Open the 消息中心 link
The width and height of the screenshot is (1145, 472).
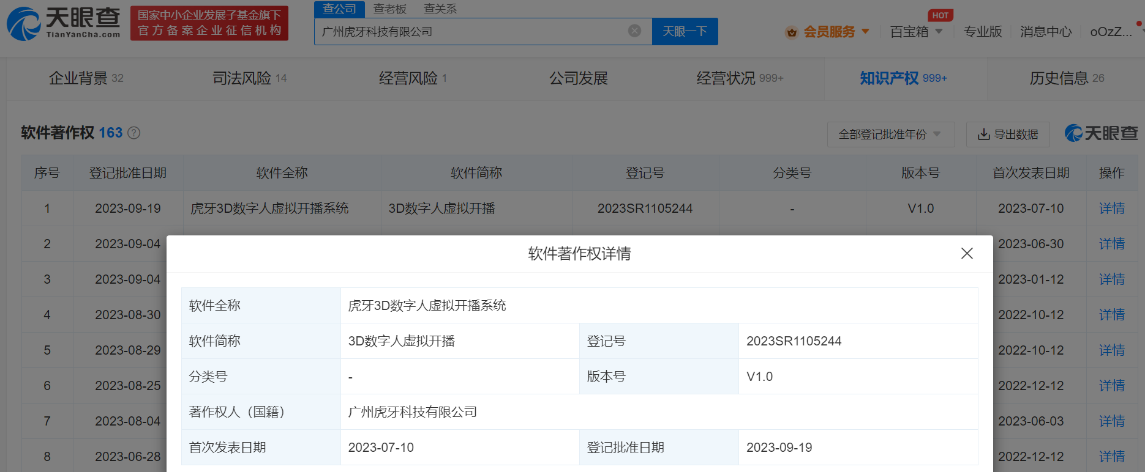coord(1046,31)
